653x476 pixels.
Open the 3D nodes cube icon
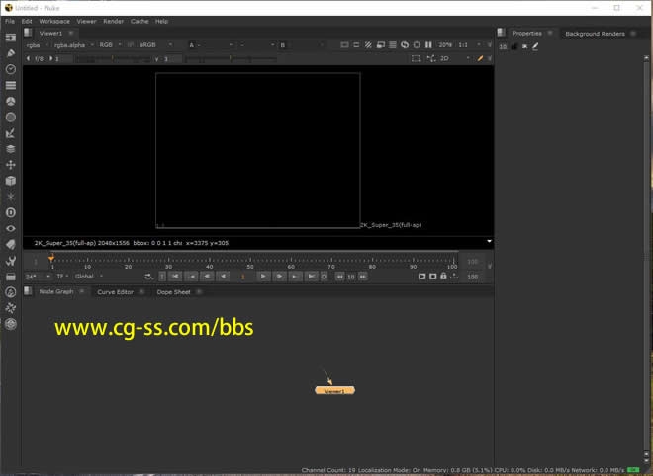[x=11, y=181]
